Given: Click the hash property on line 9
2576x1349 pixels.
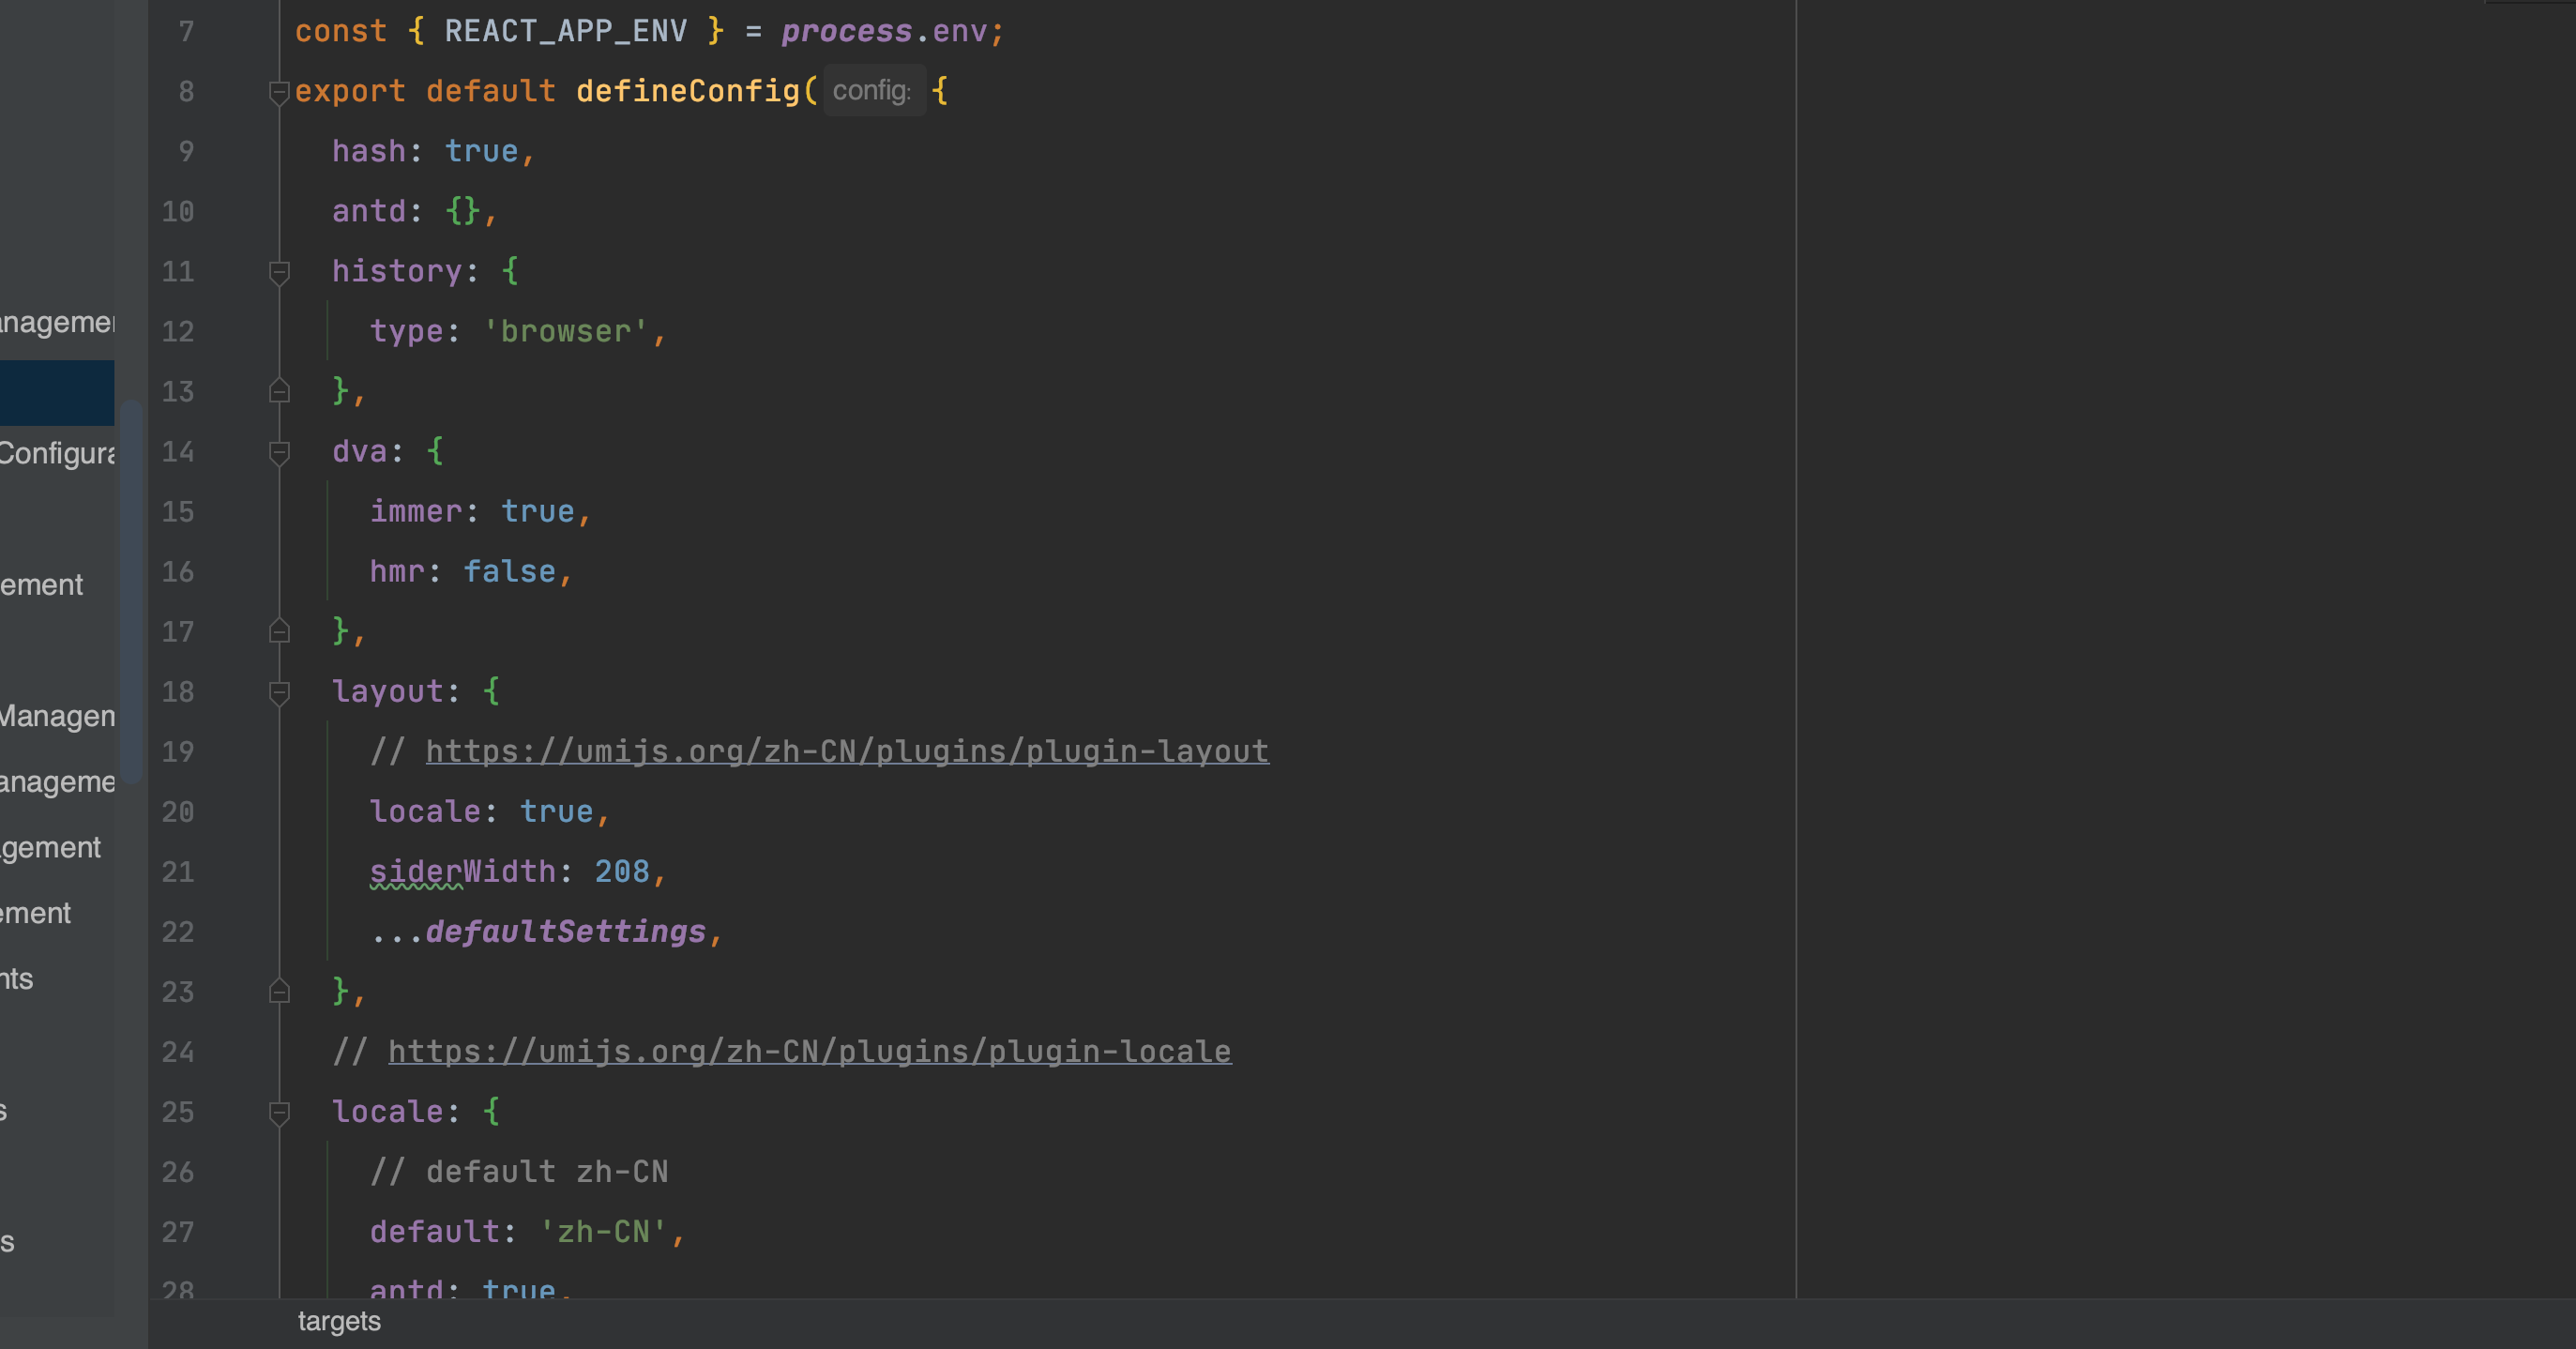Looking at the screenshot, I should point(369,151).
